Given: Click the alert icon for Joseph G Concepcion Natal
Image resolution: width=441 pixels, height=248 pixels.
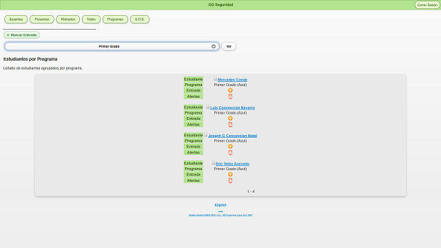Looking at the screenshot, I should click(x=230, y=153).
